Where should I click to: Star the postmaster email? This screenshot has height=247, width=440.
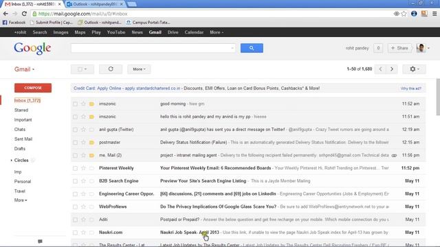click(83, 143)
